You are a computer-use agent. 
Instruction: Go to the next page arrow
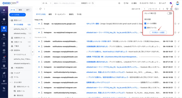click(x=163, y=9)
